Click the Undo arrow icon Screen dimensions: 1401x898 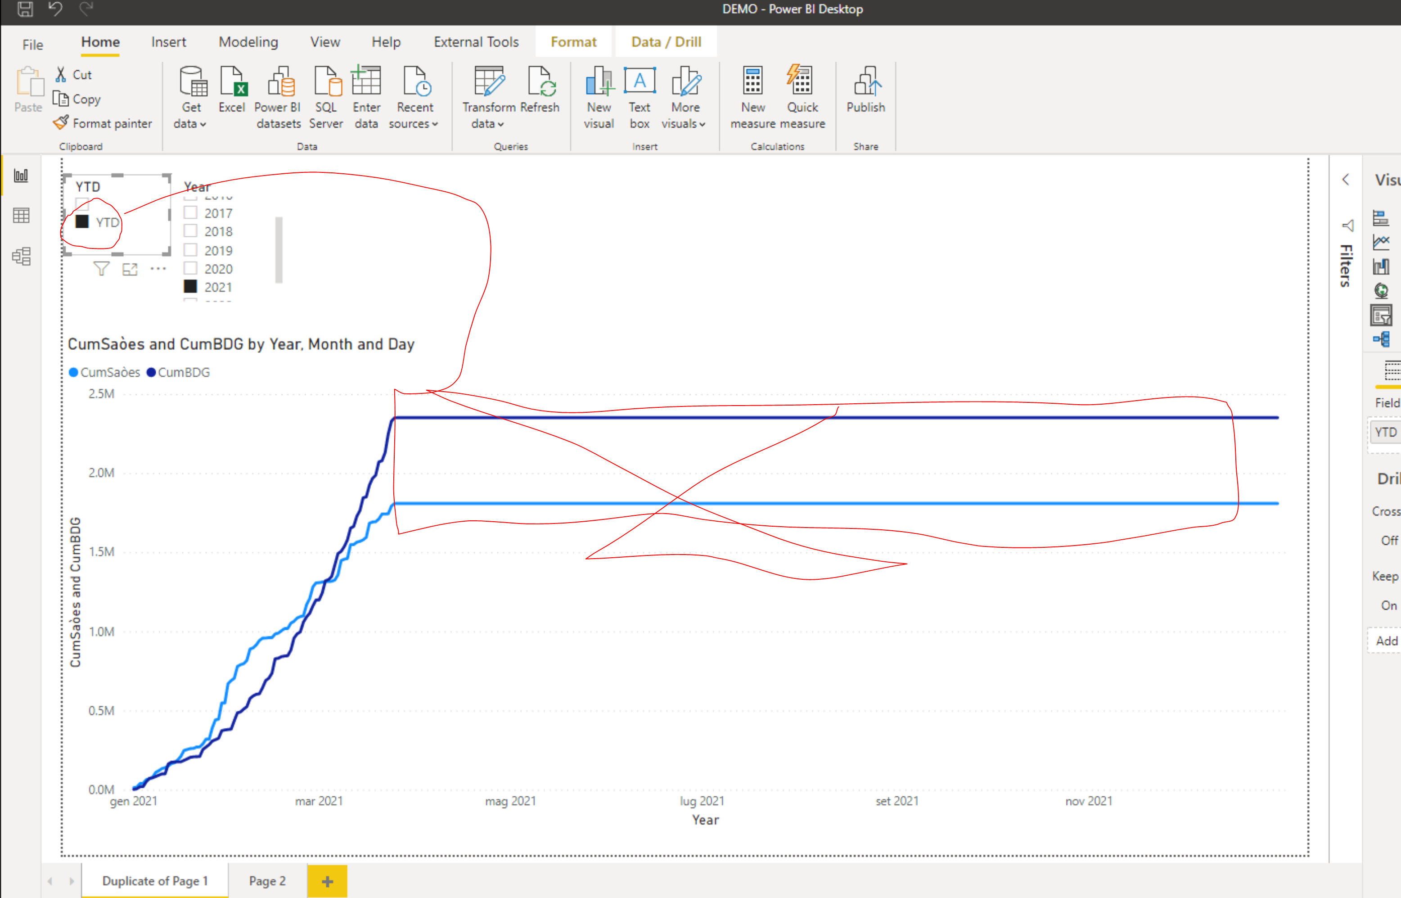coord(55,9)
